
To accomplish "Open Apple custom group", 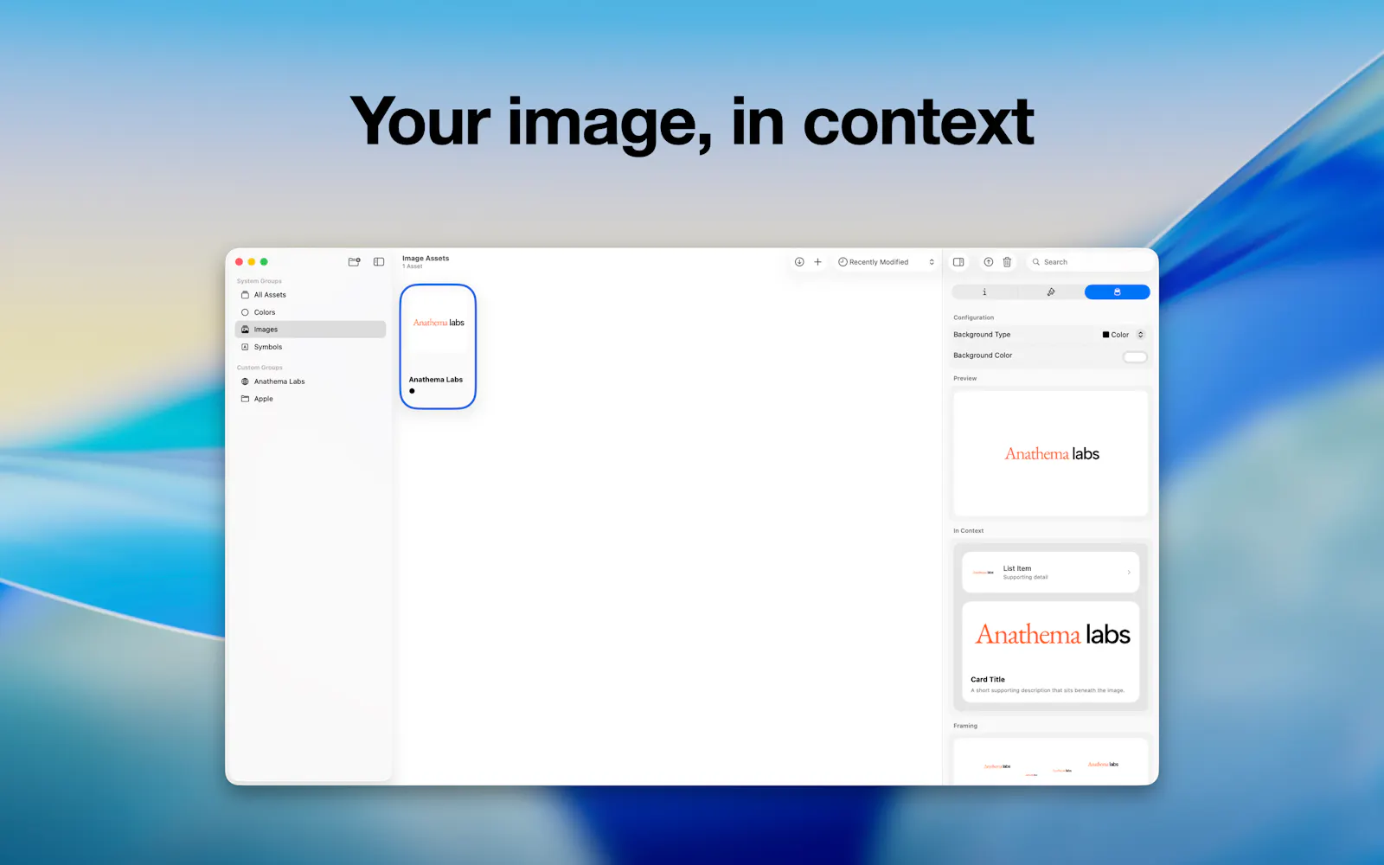I will coord(311,399).
